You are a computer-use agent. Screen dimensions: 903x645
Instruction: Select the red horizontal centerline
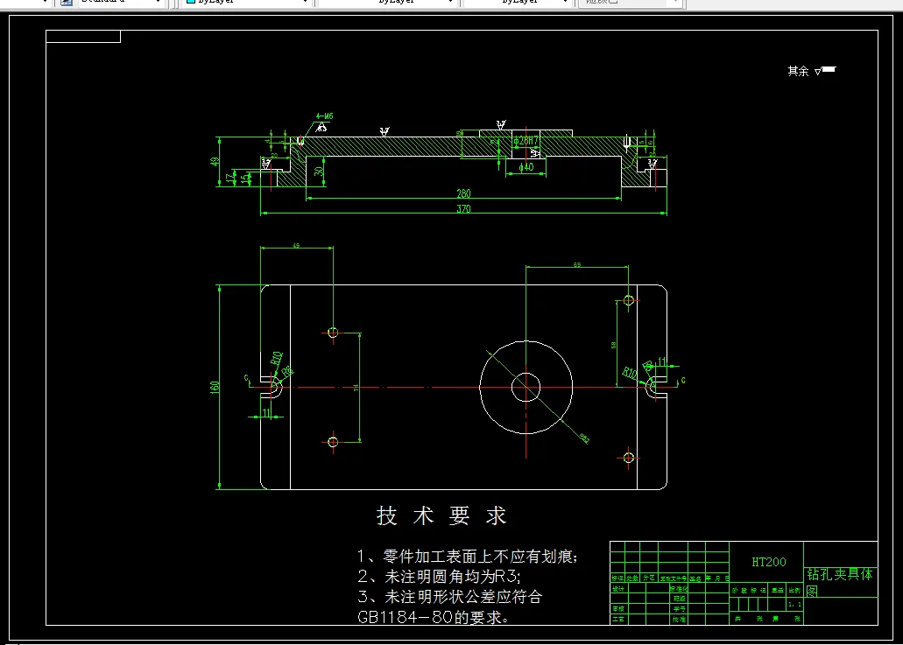pyautogui.click(x=394, y=385)
